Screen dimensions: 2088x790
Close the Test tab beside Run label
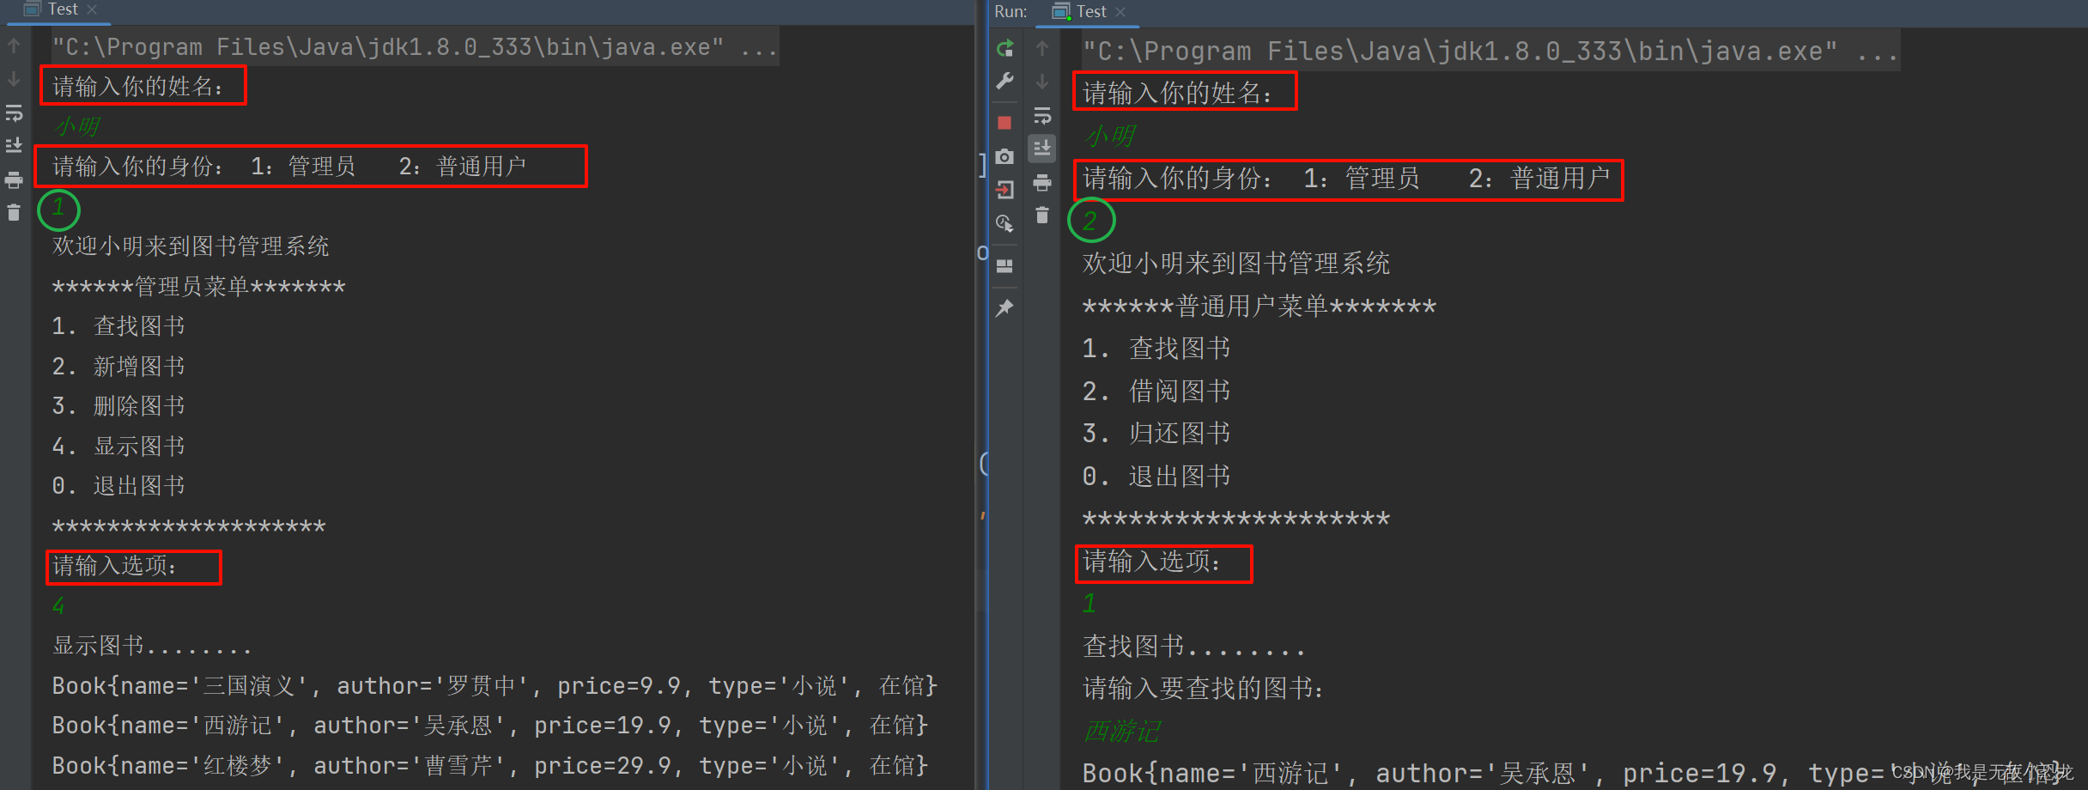click(x=1120, y=12)
